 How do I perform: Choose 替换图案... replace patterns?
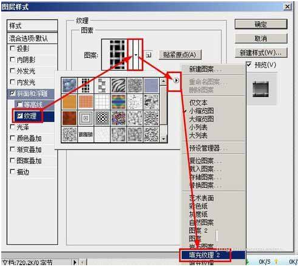(x=213, y=185)
